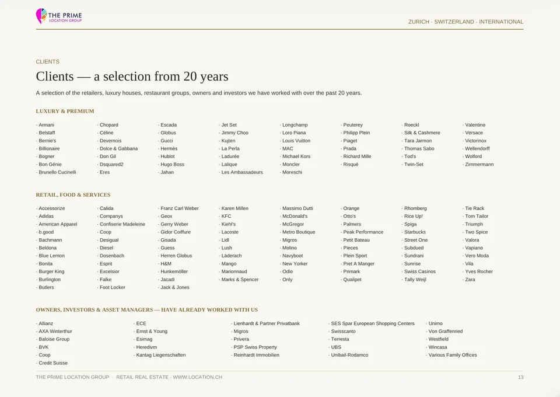Click the Accessorize retail entry
Screen dimensions: 560x397
coord(52,208)
